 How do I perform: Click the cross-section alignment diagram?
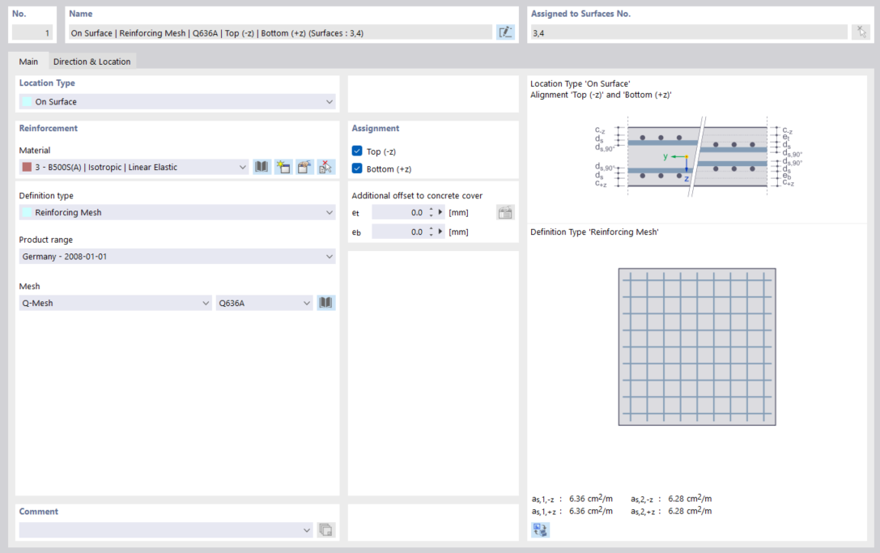[697, 156]
